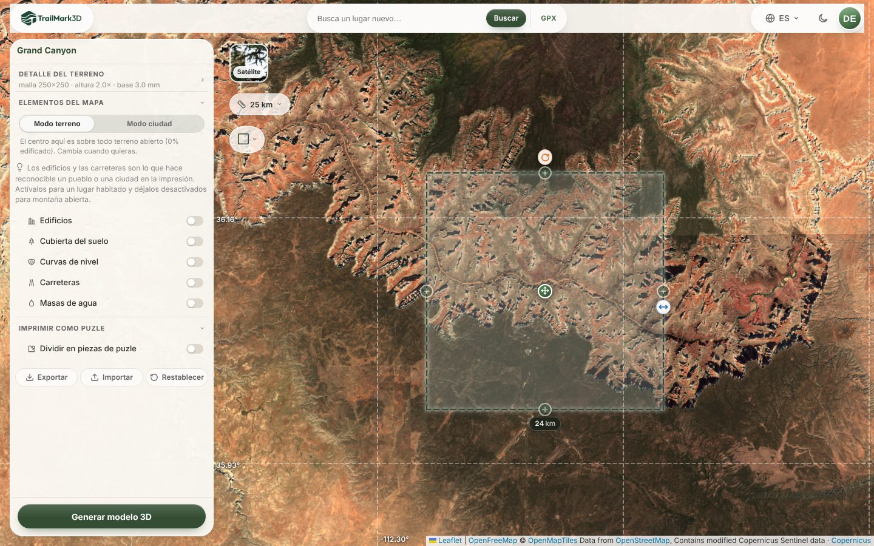Click the rotate handle above the selection
Image resolution: width=874 pixels, height=546 pixels.
click(x=545, y=157)
